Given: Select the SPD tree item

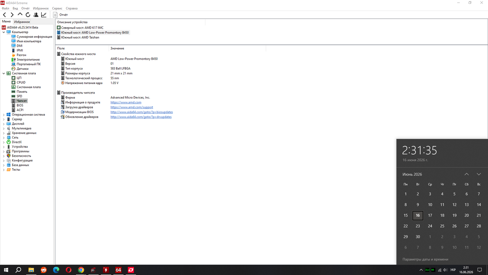Looking at the screenshot, I should pyautogui.click(x=19, y=96).
